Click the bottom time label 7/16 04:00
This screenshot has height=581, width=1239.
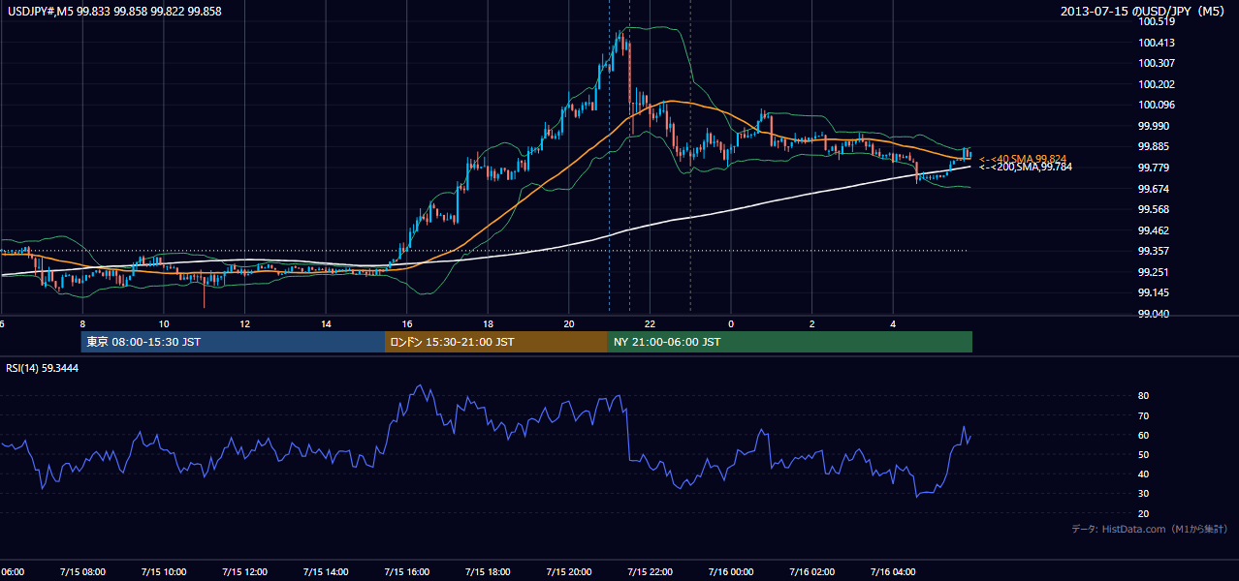893,571
